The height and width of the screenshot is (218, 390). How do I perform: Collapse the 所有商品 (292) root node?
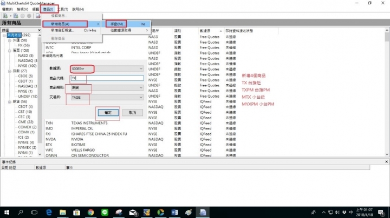tap(4, 36)
